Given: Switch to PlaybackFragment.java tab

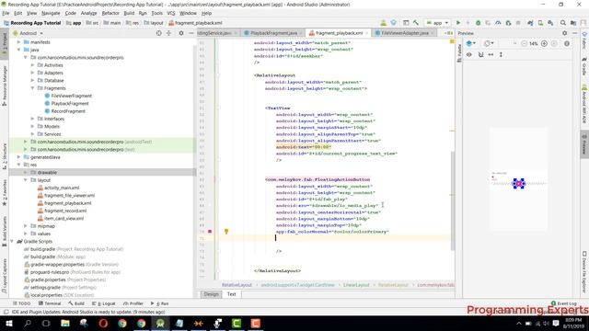Looking at the screenshot, I should click(x=273, y=33).
